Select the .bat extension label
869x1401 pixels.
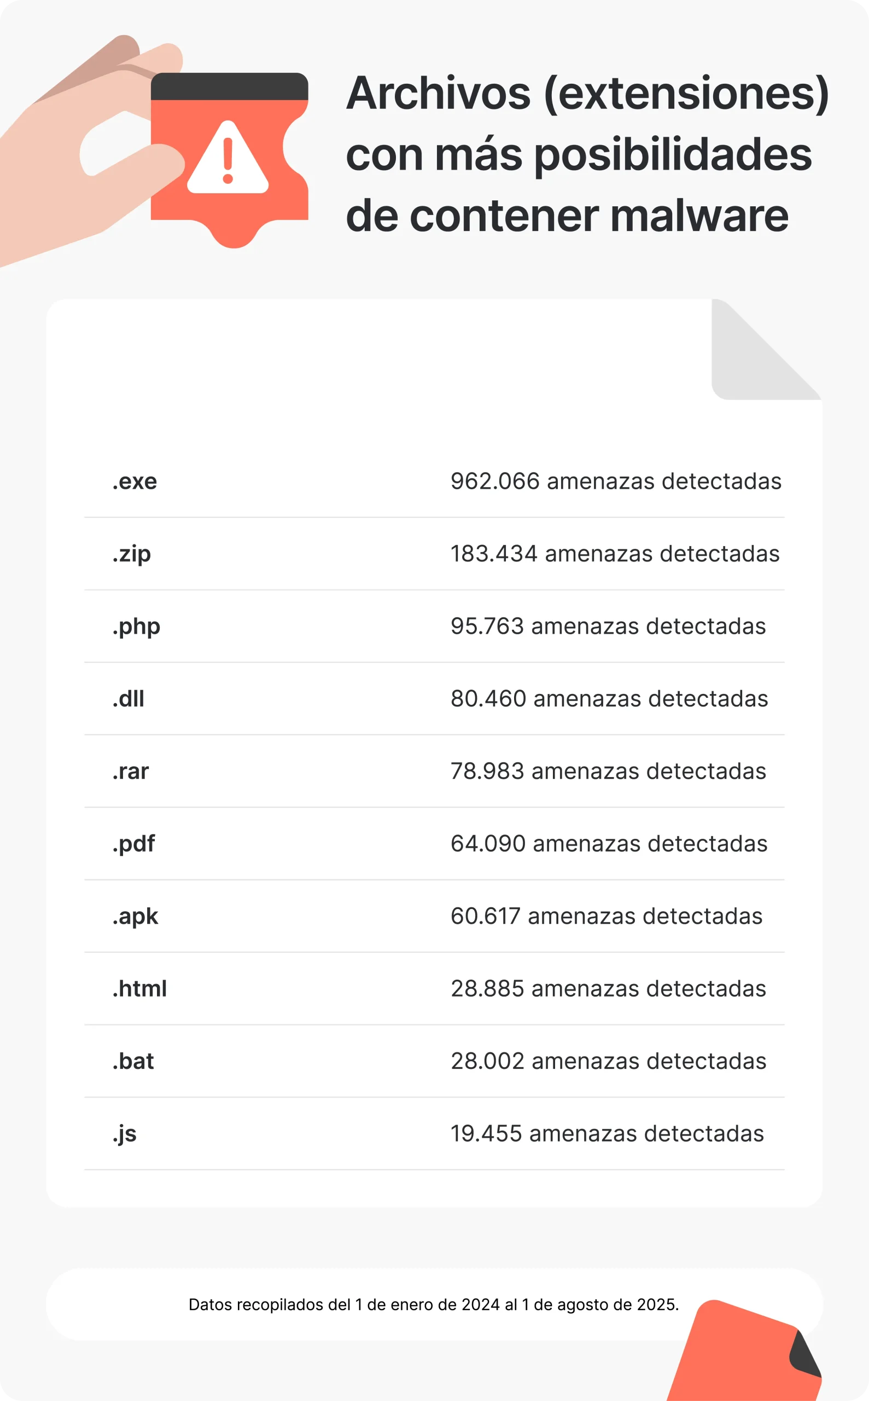tap(133, 1061)
